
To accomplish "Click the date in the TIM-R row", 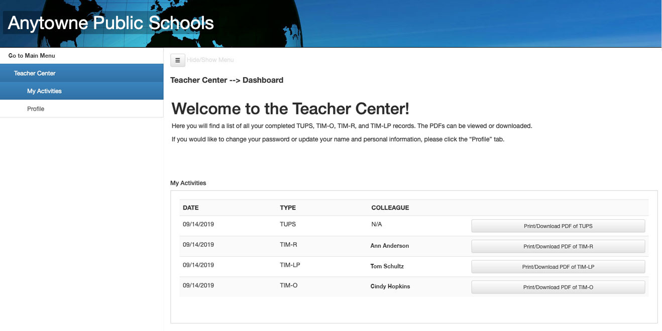I will point(198,245).
